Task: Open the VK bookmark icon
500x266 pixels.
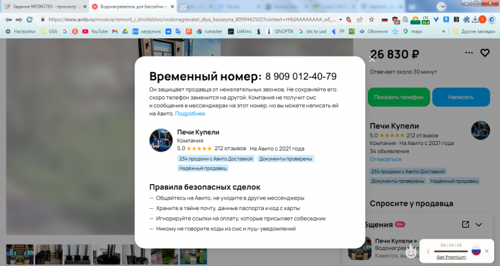Action: (x=168, y=31)
